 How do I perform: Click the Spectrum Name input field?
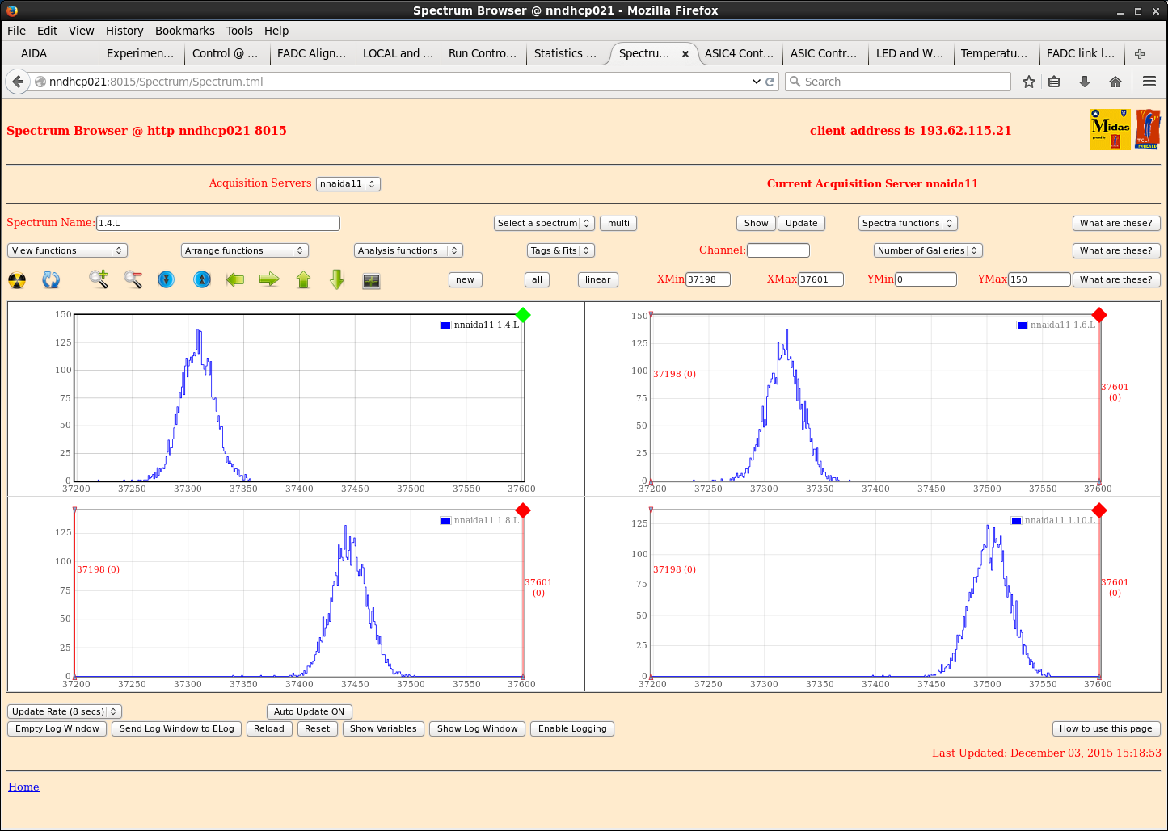[218, 223]
